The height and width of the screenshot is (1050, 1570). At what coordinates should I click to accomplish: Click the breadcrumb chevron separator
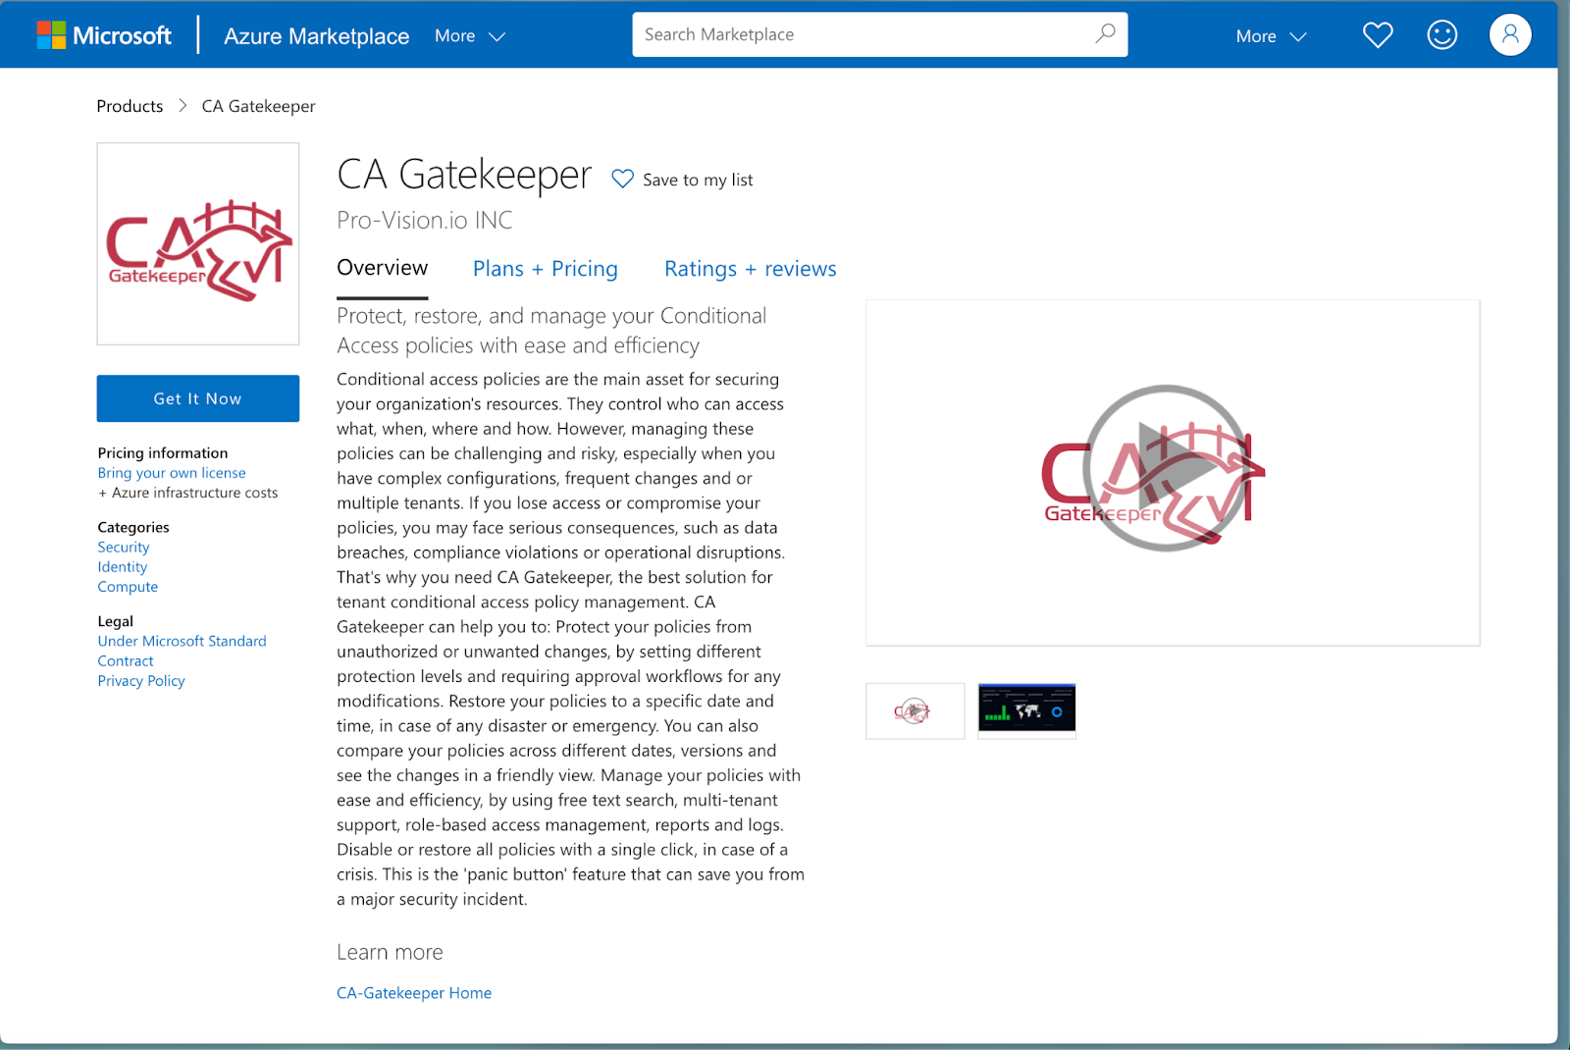point(183,106)
